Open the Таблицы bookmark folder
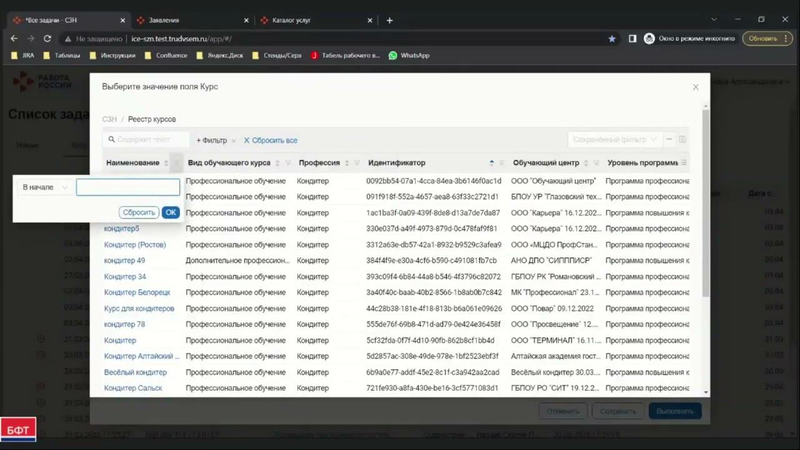The width and height of the screenshot is (800, 450). 62,55
